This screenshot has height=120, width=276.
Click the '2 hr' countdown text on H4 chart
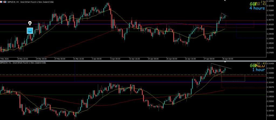263,2
